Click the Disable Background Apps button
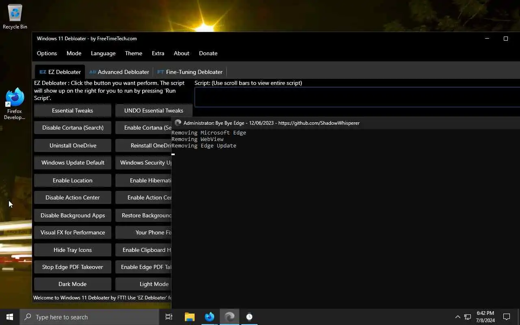The image size is (520, 325). (x=73, y=215)
